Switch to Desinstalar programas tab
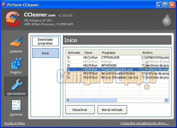This screenshot has height=128, width=177. pos(45,41)
